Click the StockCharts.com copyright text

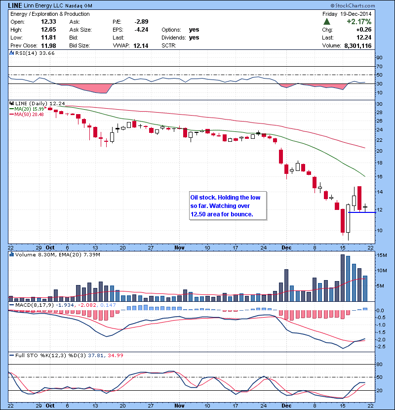coord(353,5)
